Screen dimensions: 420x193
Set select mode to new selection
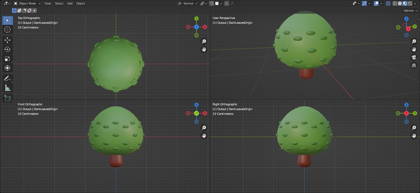[x=14, y=11]
